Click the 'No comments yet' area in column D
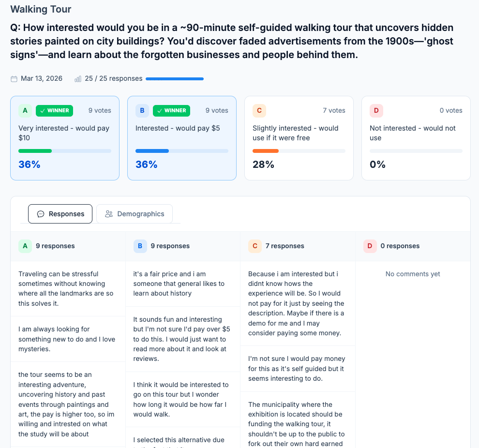This screenshot has height=448, width=479. point(412,274)
